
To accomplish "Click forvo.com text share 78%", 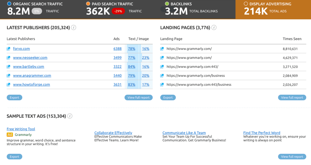I will coord(132,48).
